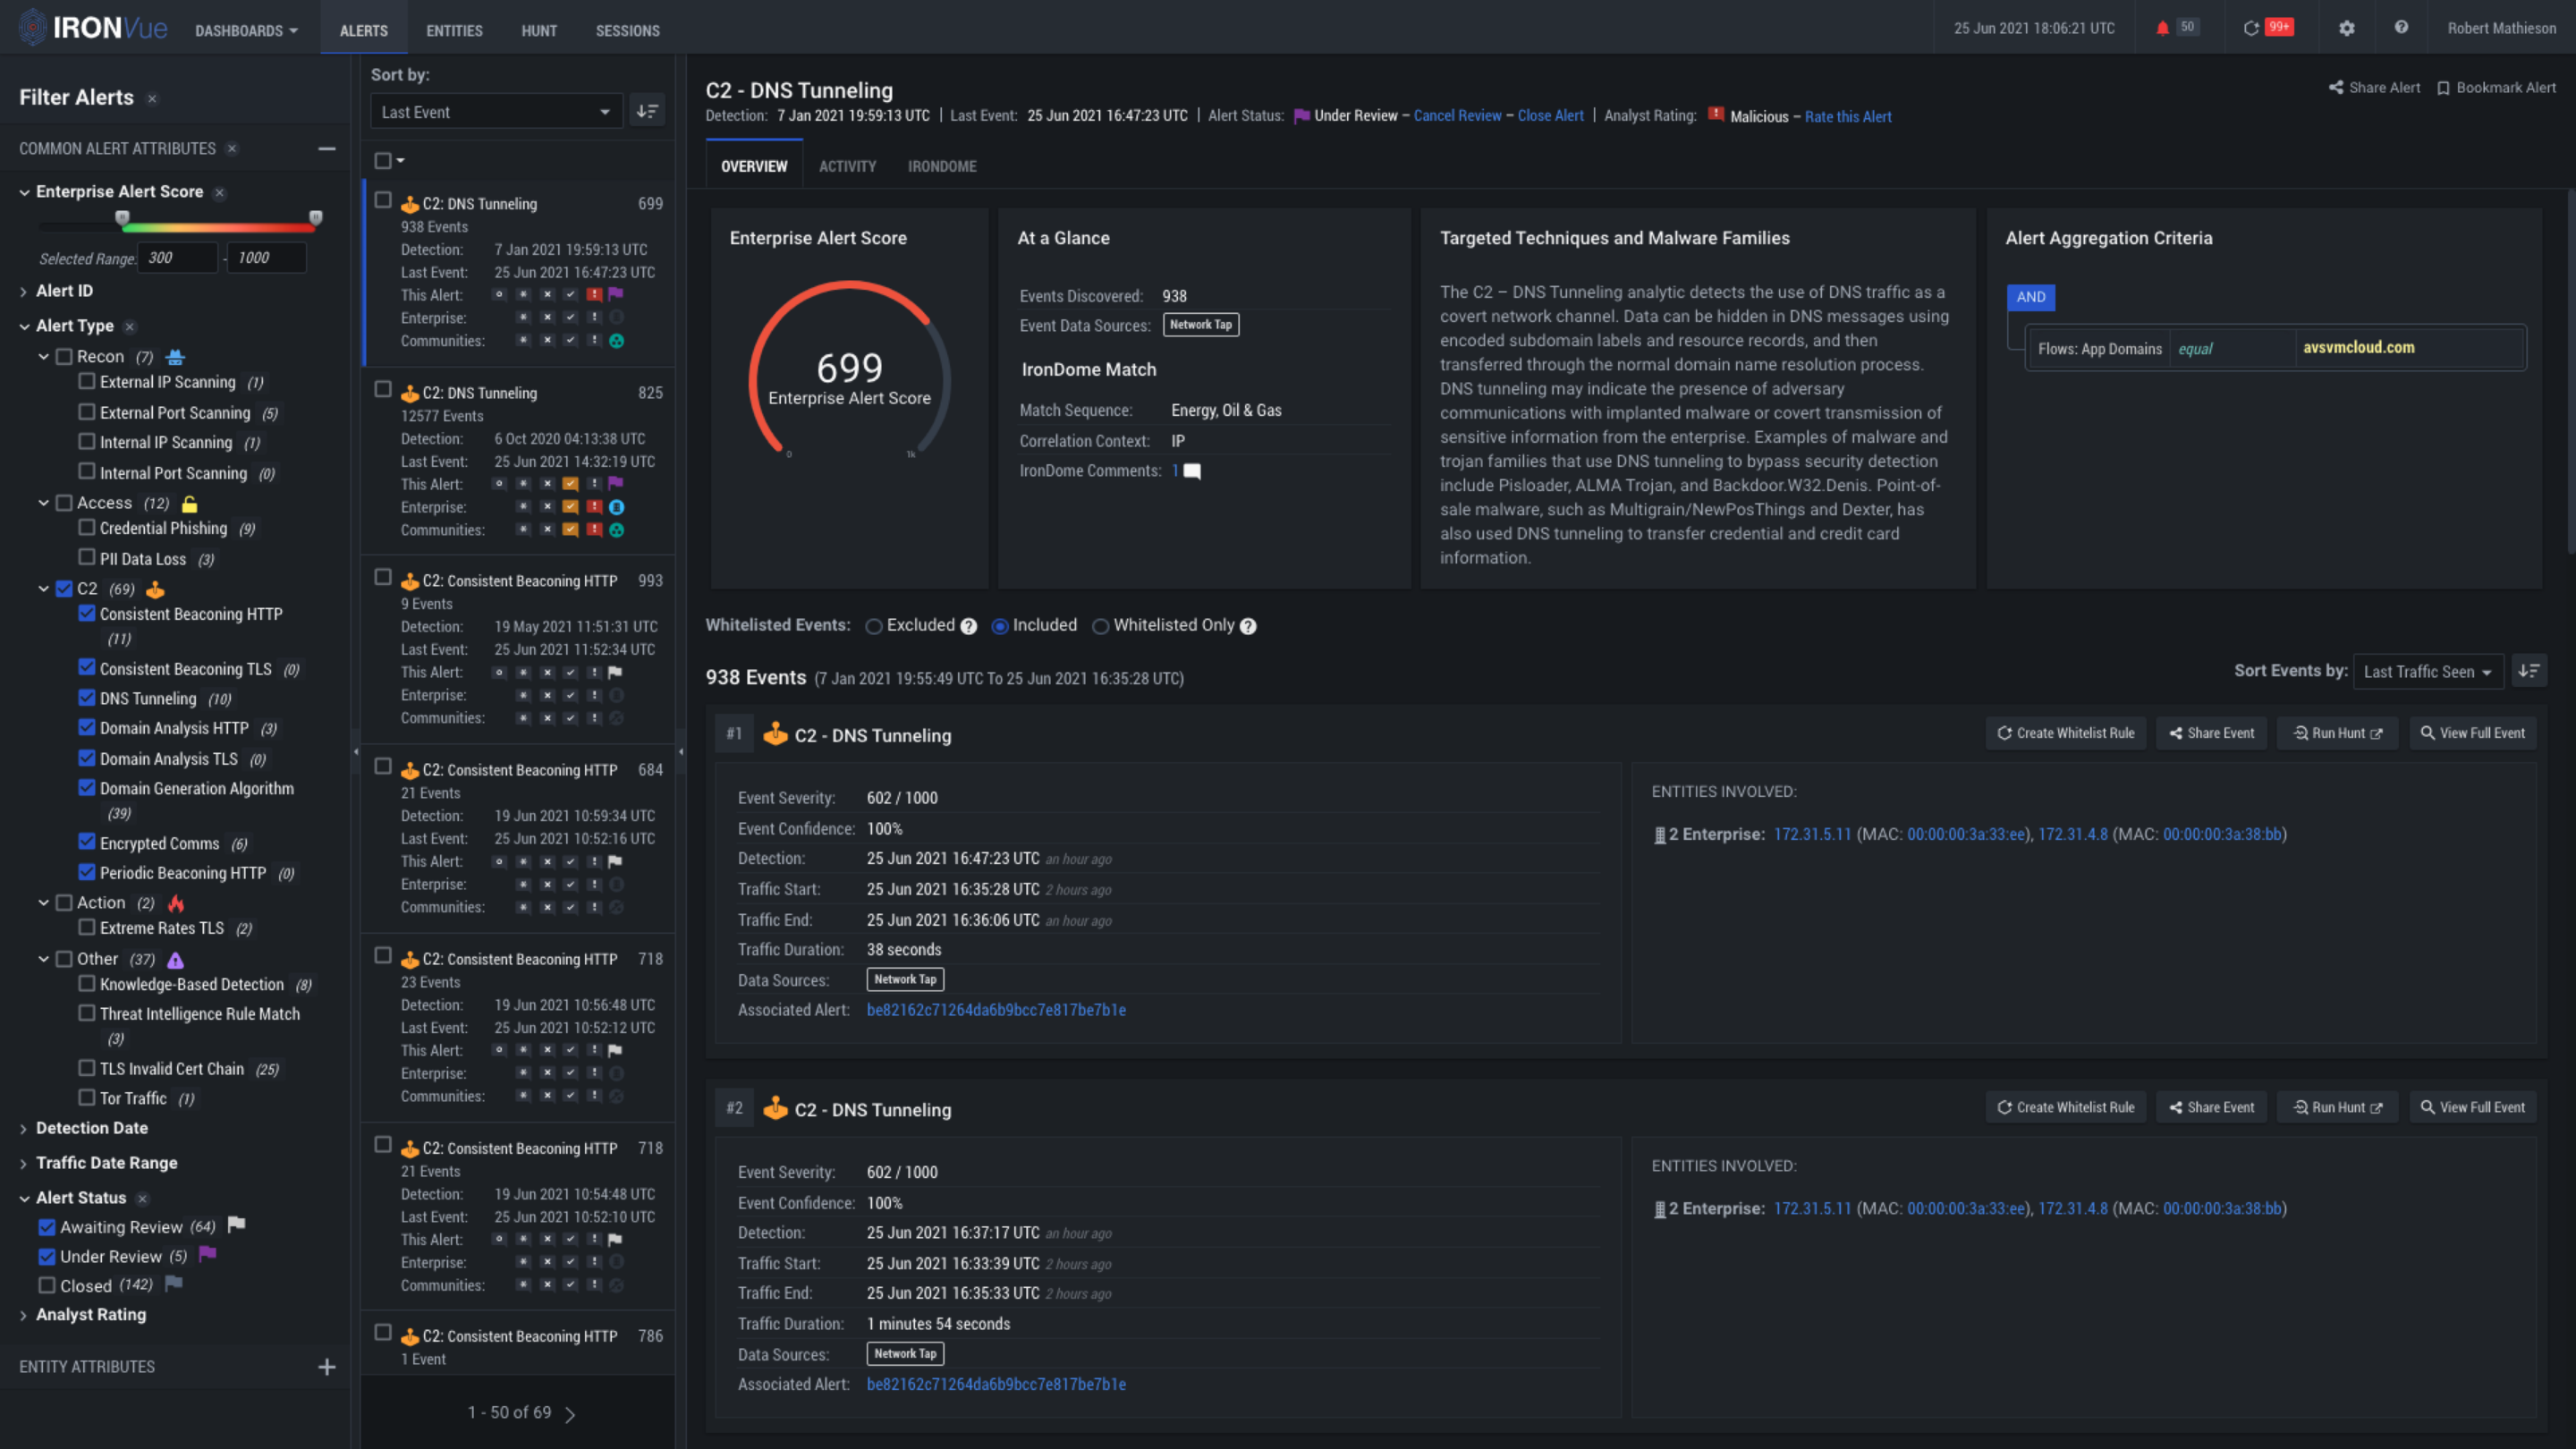Click the Close Alert link
This screenshot has height=1449, width=2576.
pyautogui.click(x=1550, y=116)
